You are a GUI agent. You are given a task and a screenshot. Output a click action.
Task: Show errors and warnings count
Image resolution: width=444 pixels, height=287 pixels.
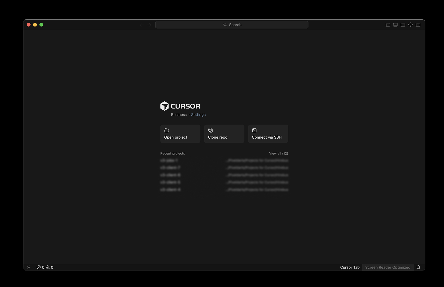click(45, 267)
